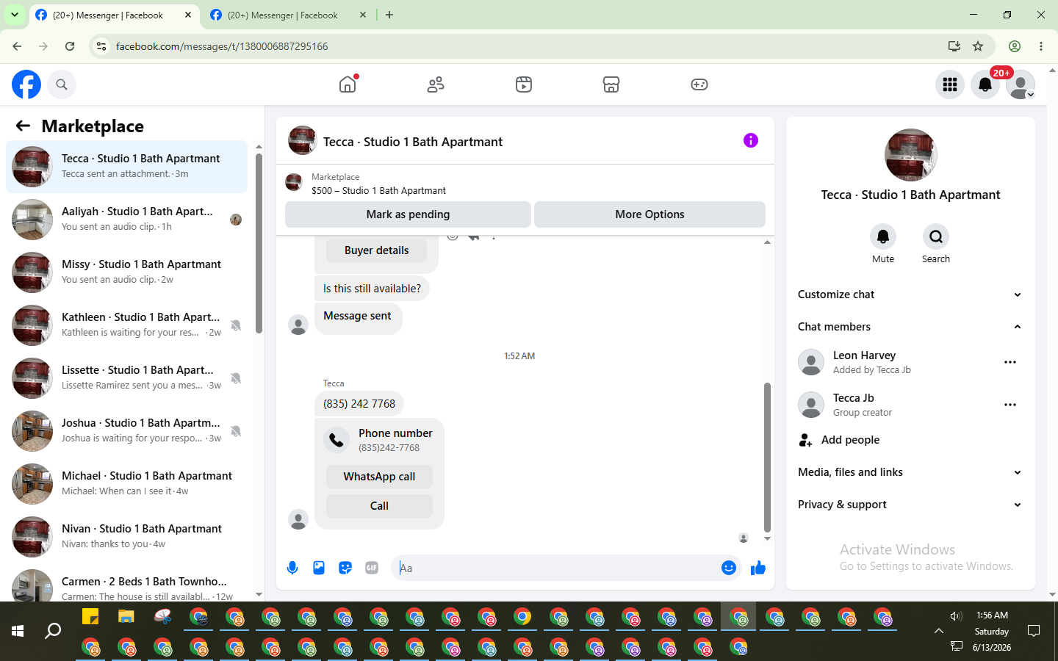The image size is (1058, 661).
Task: Open the notifications bell showing 20+
Action: coord(985,84)
